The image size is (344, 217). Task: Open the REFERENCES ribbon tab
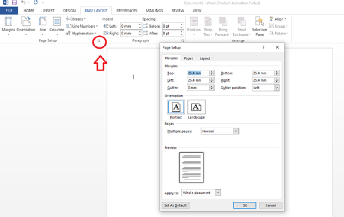(126, 11)
